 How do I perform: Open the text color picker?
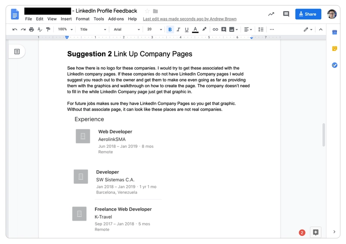pos(195,29)
